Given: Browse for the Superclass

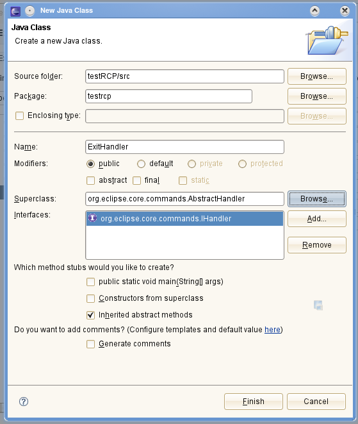Looking at the screenshot, I should pos(316,199).
